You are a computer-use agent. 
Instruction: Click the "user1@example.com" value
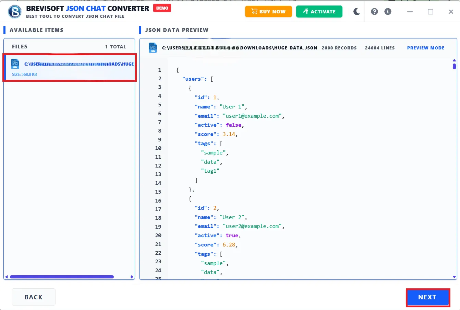click(x=252, y=116)
